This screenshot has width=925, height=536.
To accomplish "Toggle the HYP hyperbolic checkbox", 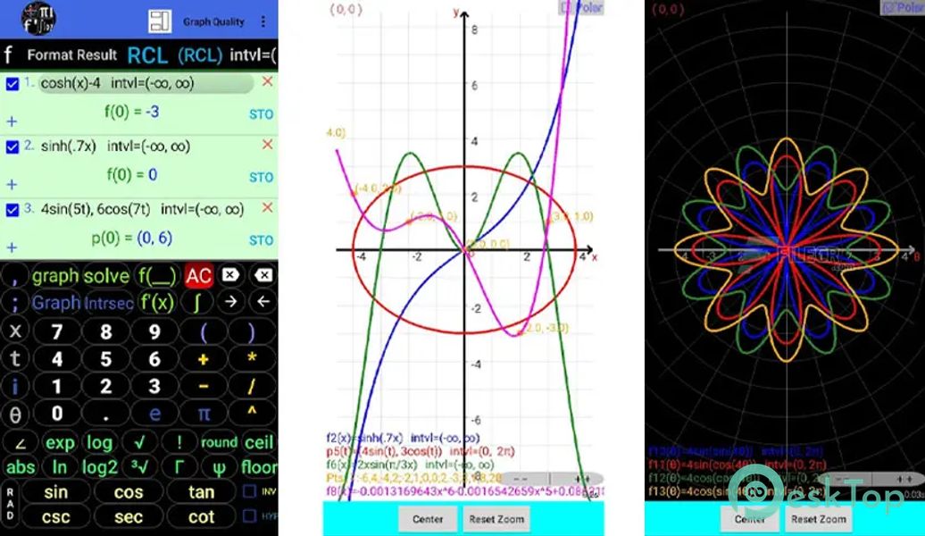I will (x=249, y=515).
